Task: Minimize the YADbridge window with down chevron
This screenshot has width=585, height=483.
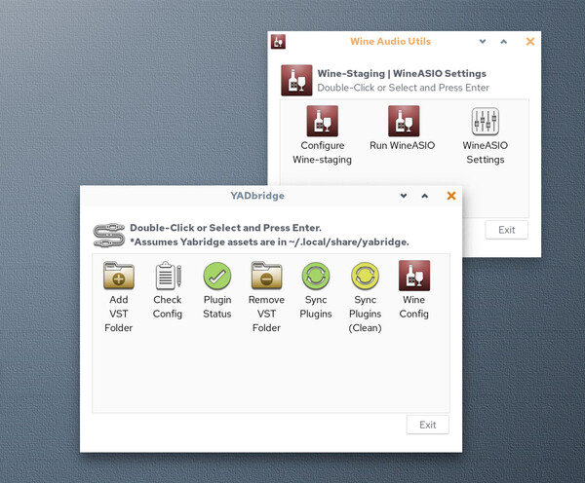Action: pyautogui.click(x=404, y=196)
